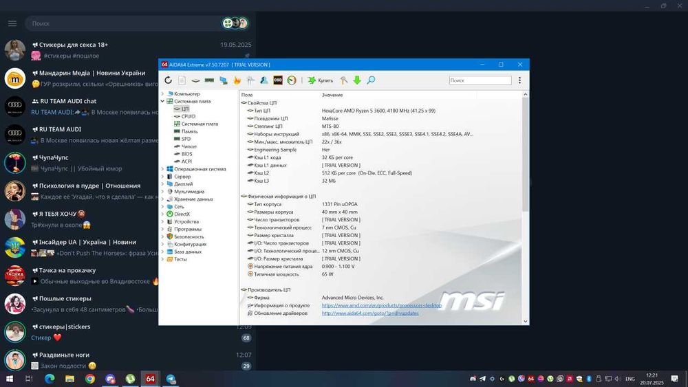Open the Windows Start menu
The image size is (688, 387).
(x=9, y=379)
